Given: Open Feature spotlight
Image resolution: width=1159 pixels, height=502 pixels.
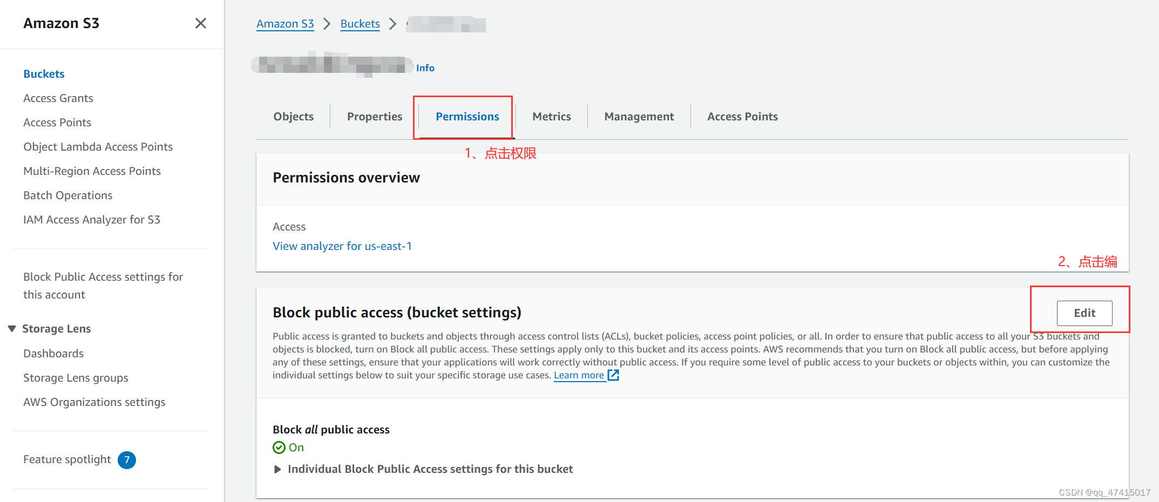Looking at the screenshot, I should pos(67,459).
